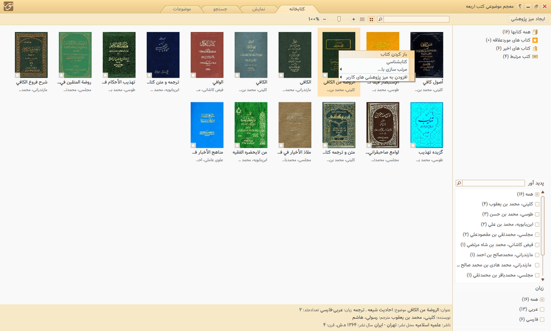551x331 pixels.
Task: Switch to list view layout
Action: coord(362,19)
